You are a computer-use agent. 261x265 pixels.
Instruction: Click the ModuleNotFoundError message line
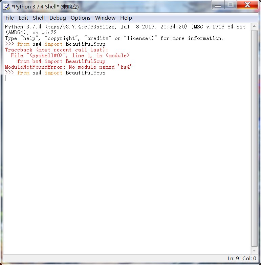point(68,67)
